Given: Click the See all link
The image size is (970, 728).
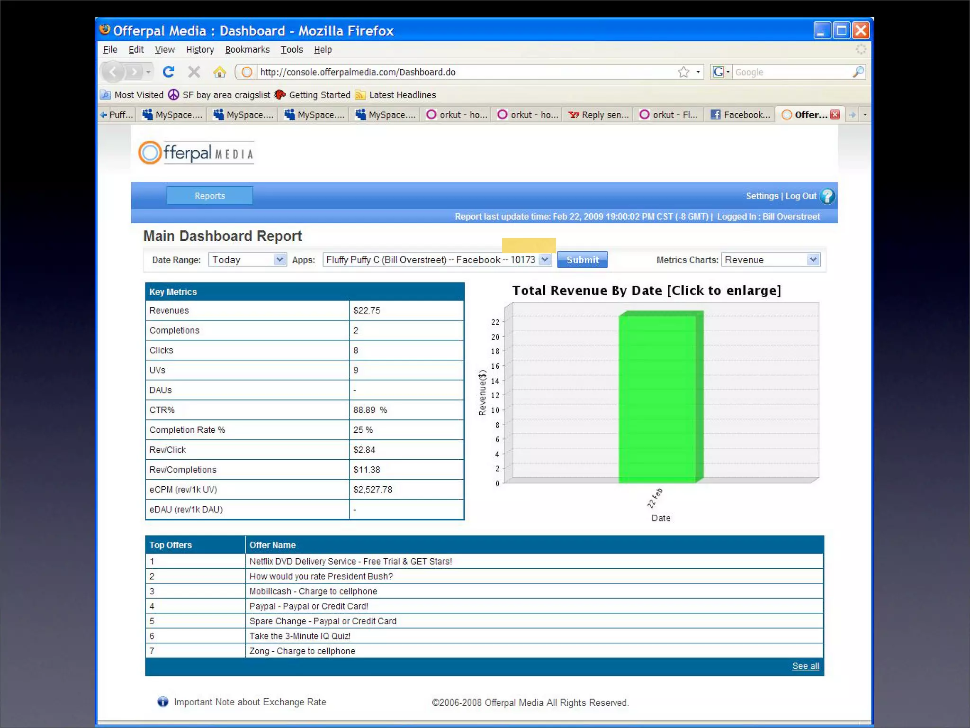Looking at the screenshot, I should tap(805, 666).
